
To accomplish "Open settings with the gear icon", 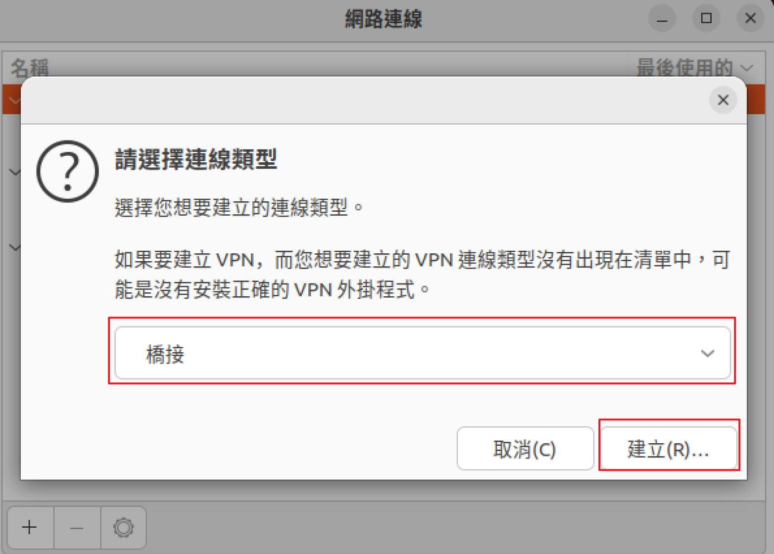I will (123, 527).
